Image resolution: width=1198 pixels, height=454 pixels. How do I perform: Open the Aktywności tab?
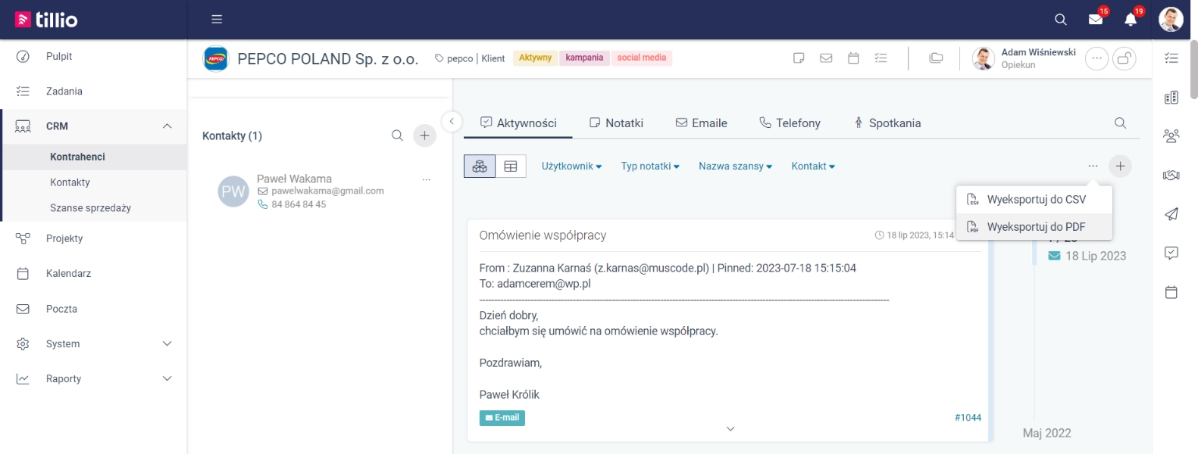(x=518, y=123)
